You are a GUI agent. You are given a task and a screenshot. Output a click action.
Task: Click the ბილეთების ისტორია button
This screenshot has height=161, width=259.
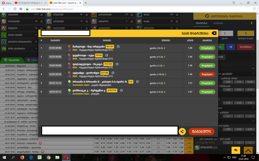[225, 16]
